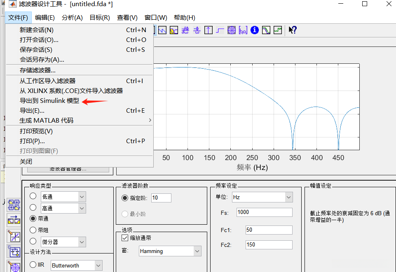This screenshot has width=396, height=272.
Task: Expand the 微分器 type dropdown
Action: click(x=82, y=242)
